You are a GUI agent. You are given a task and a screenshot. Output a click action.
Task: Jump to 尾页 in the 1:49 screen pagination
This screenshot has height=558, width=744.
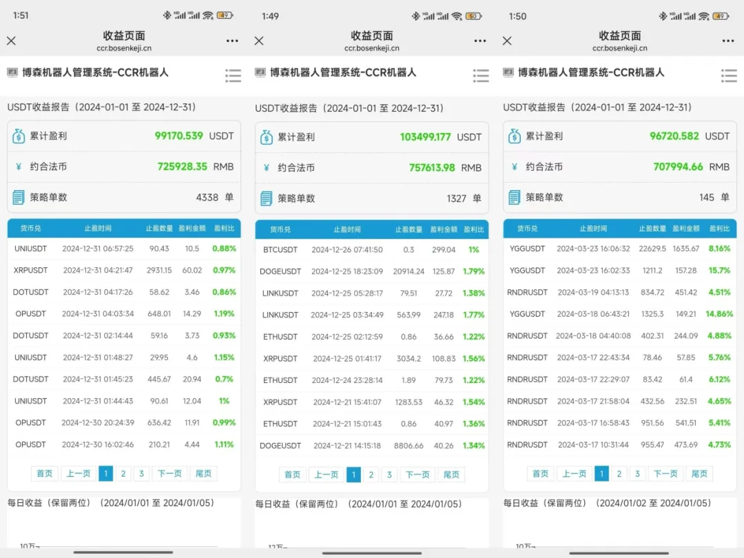coord(451,475)
